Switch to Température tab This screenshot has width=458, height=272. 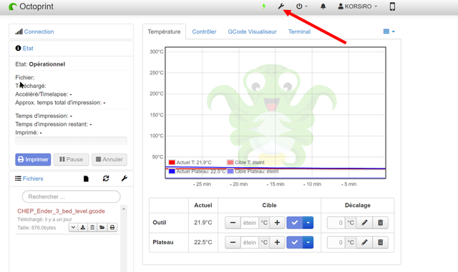point(164,31)
